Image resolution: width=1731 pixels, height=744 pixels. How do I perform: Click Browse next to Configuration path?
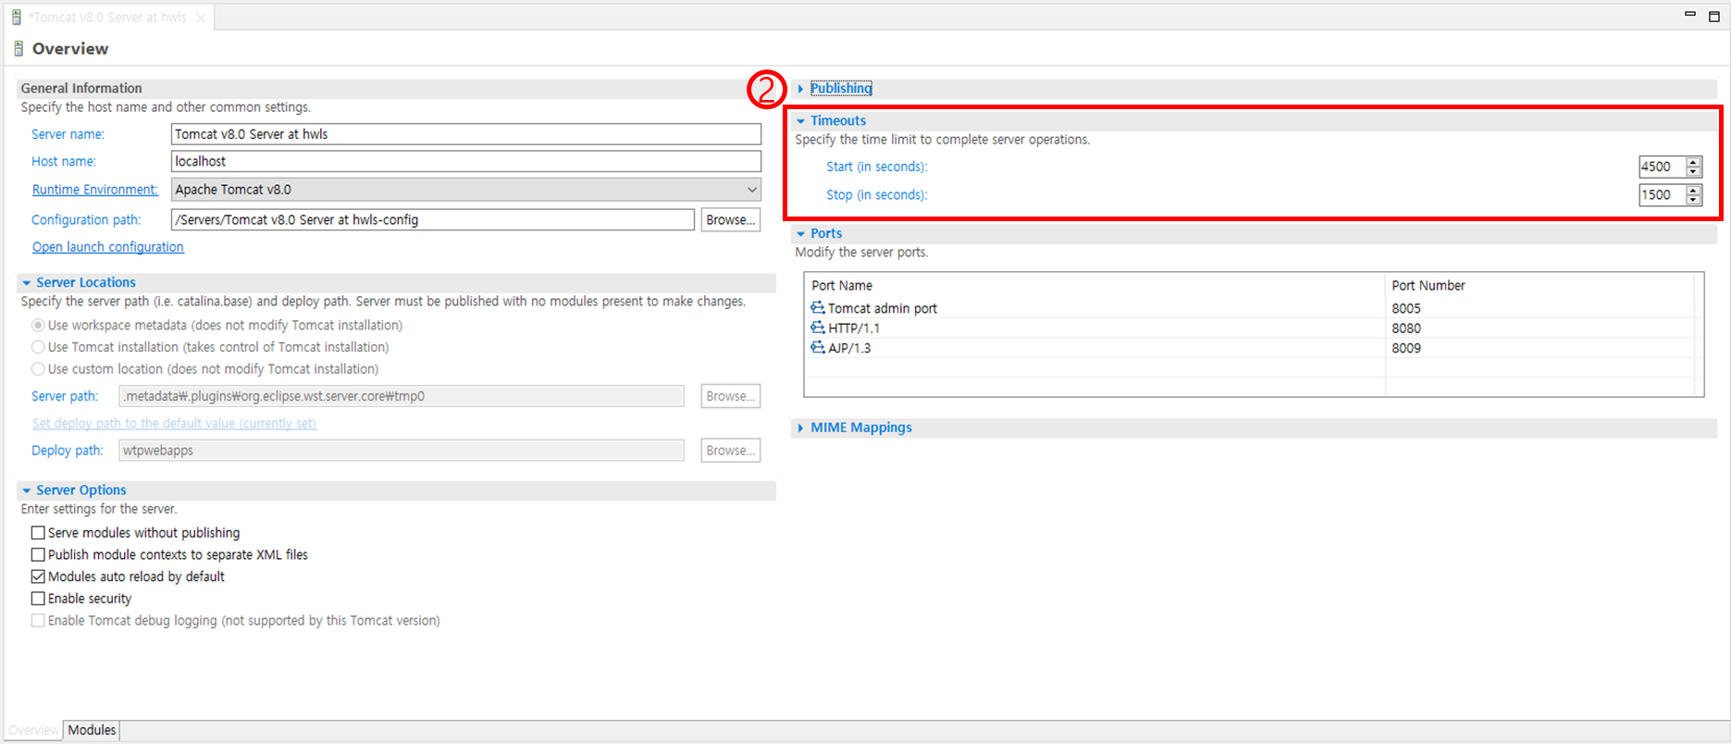point(730,220)
